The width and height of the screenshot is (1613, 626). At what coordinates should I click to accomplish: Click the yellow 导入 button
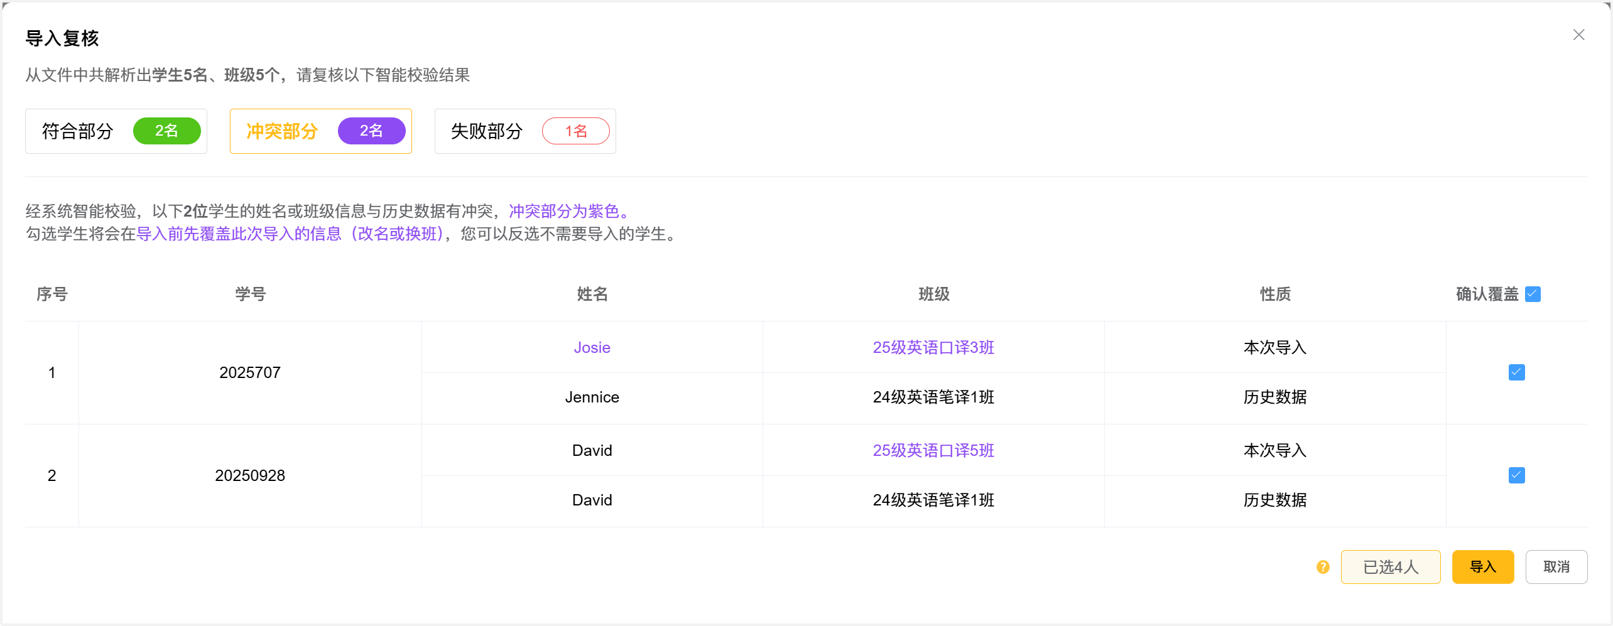(1482, 567)
